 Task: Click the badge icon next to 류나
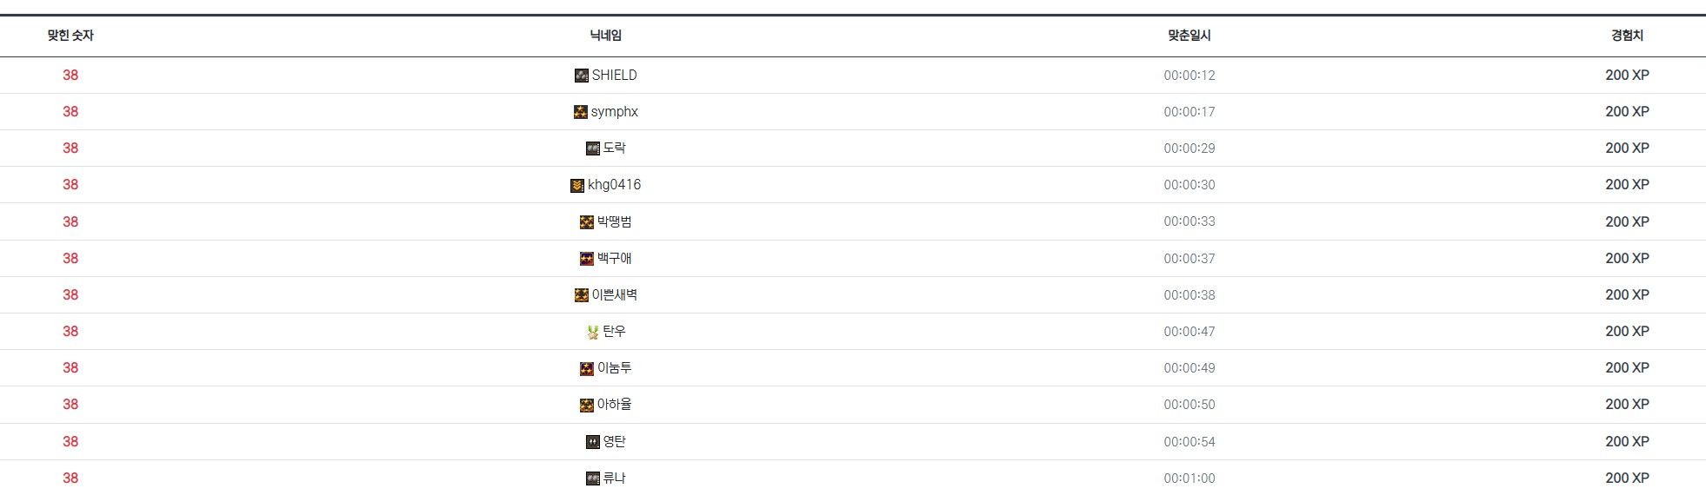pyautogui.click(x=593, y=478)
